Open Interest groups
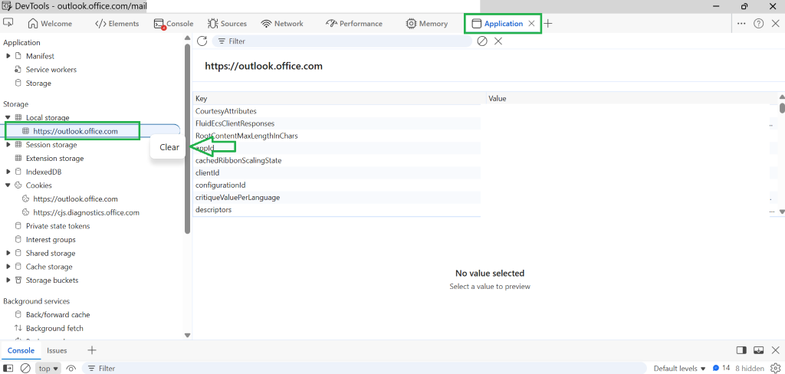The height and width of the screenshot is (374, 785). [51, 239]
